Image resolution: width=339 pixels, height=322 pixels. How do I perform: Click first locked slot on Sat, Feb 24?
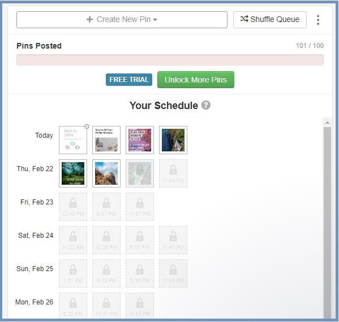(73, 240)
